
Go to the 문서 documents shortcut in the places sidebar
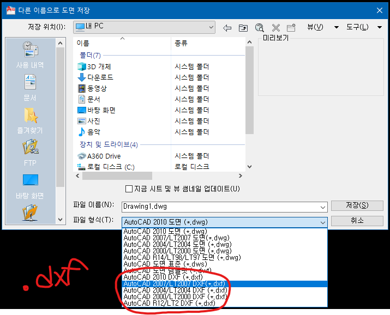pos(30,88)
